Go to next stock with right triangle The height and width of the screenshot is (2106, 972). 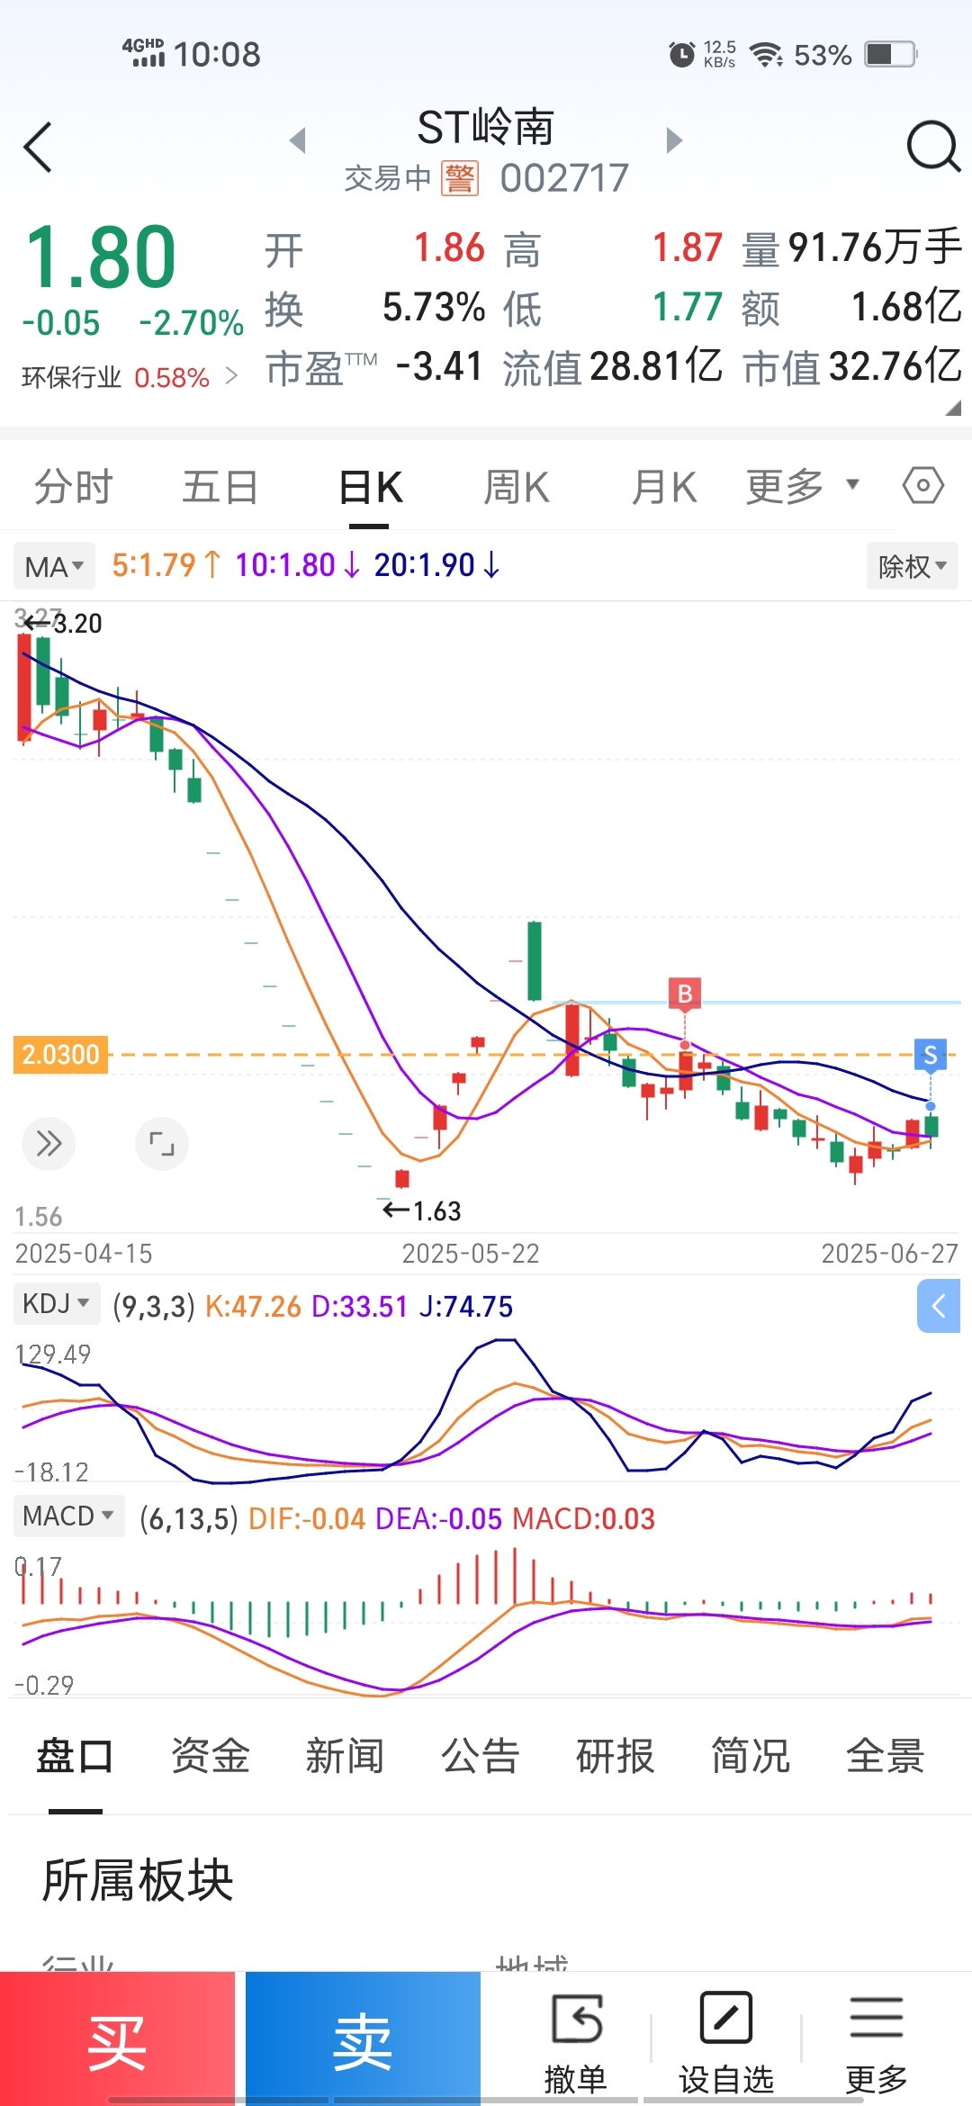674,140
